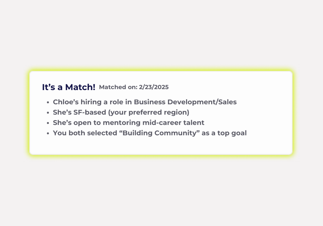Screen dimensions: 323x226
Task: Click the bullet dot before "Chloe's hiring"
Action: tap(48, 102)
